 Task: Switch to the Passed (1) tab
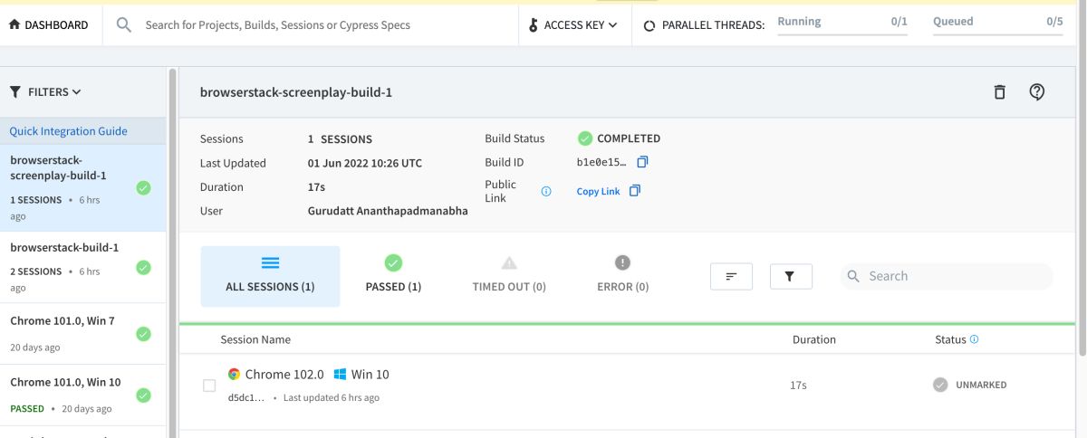(x=393, y=276)
